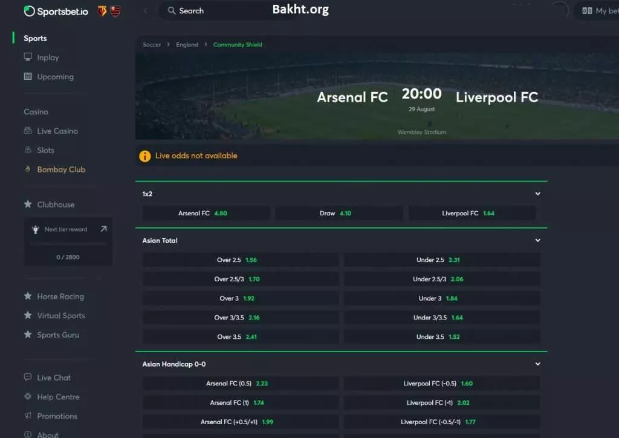Click the Live Casino icon

point(28,131)
